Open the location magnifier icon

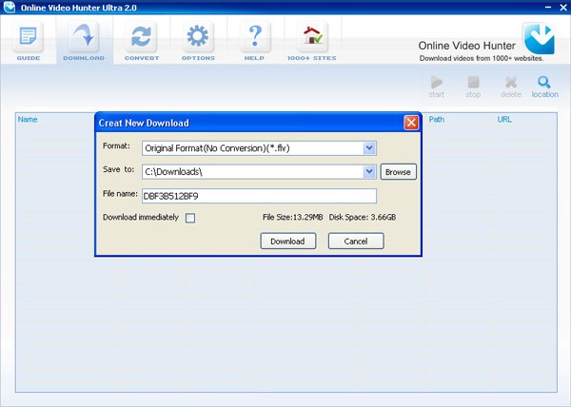(544, 82)
